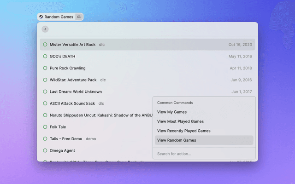
Task: Select View Recently Played Games
Action: click(183, 131)
